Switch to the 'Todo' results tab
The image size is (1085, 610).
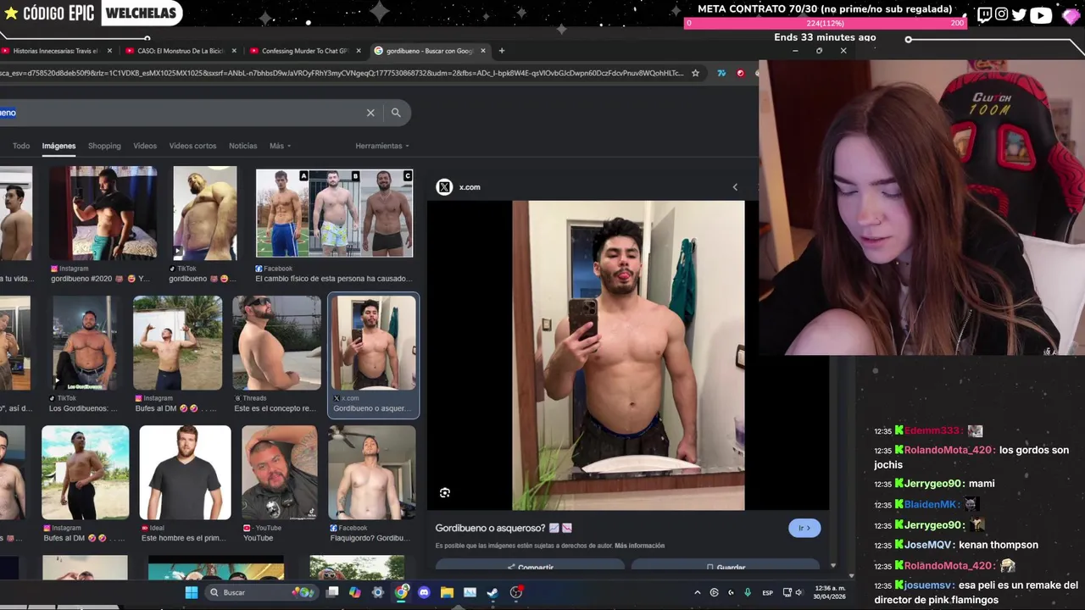pos(21,146)
